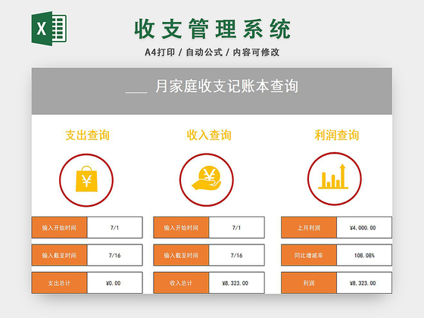Click the hand holding yen coin icon
Image resolution: width=424 pixels, height=318 pixels.
[x=207, y=178]
